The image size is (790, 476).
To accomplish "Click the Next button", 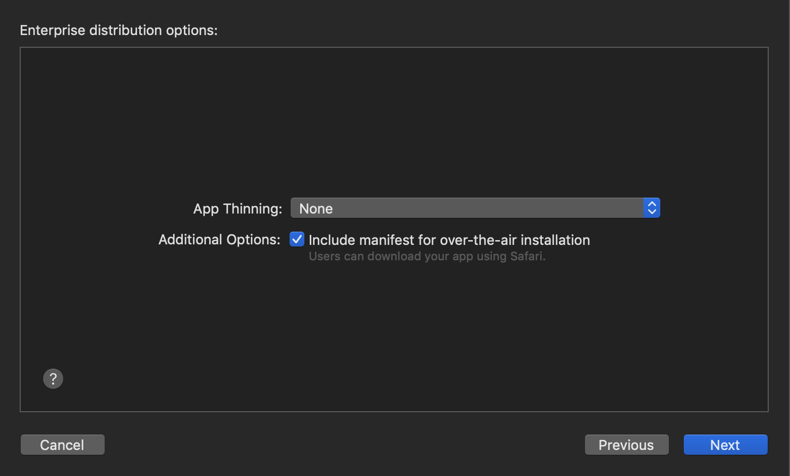I will [725, 445].
